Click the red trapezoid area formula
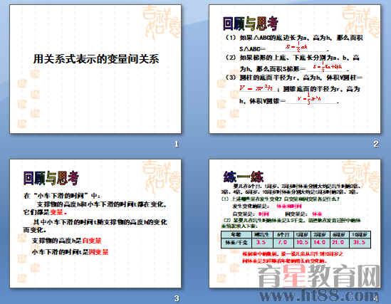The width and height of the screenshot is (391, 304). tap(328, 66)
